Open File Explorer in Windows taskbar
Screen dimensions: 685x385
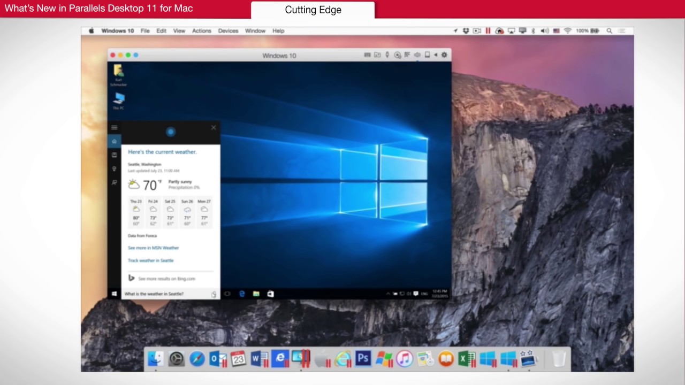(256, 294)
